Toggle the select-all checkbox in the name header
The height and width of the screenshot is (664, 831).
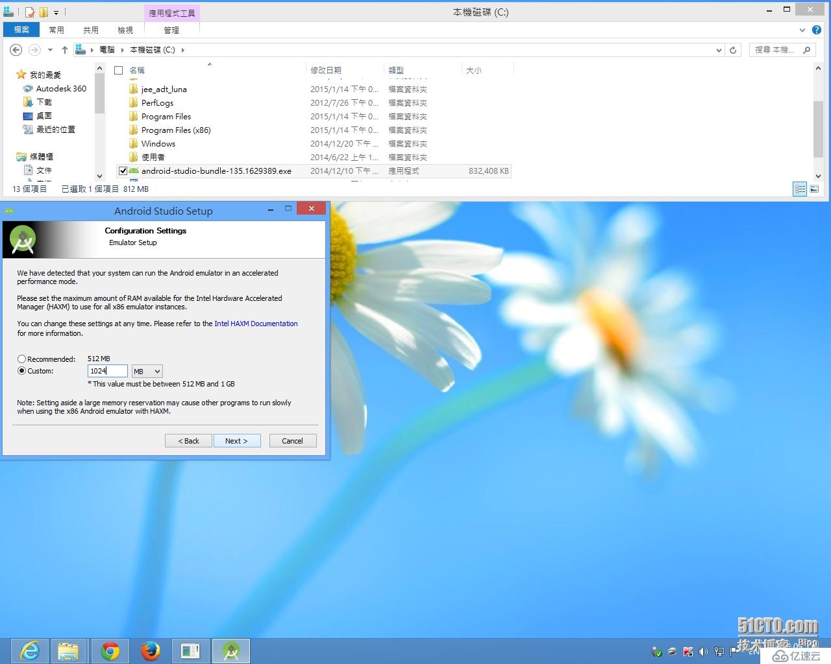118,70
